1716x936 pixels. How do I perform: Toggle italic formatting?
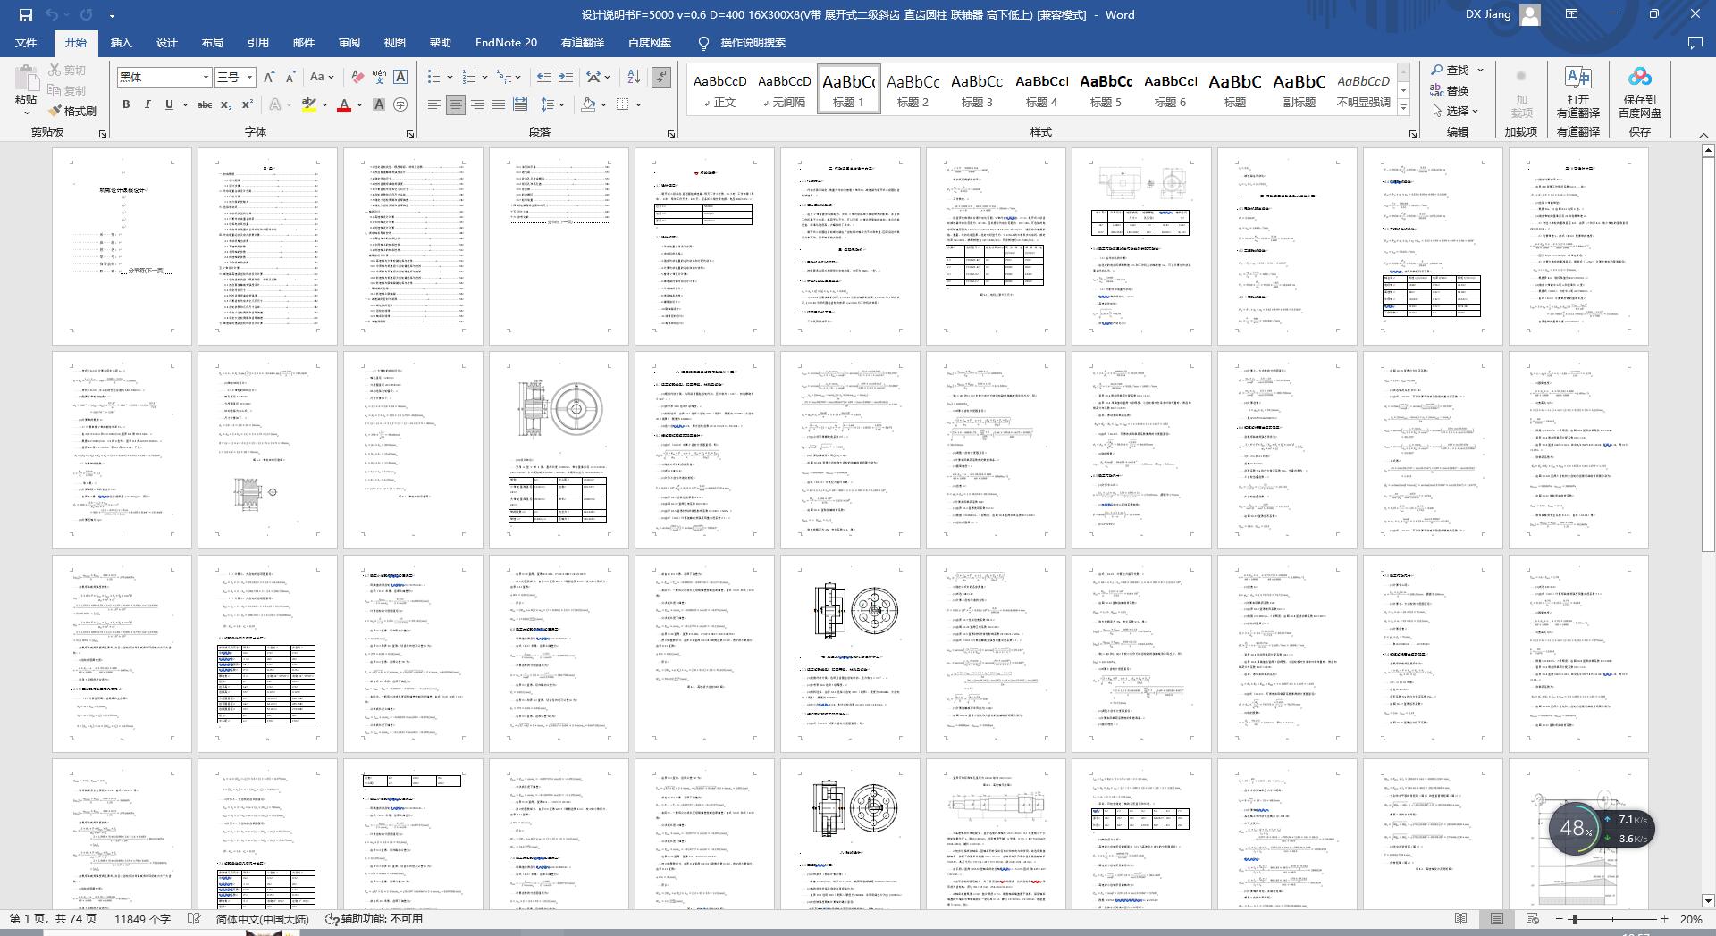point(147,104)
